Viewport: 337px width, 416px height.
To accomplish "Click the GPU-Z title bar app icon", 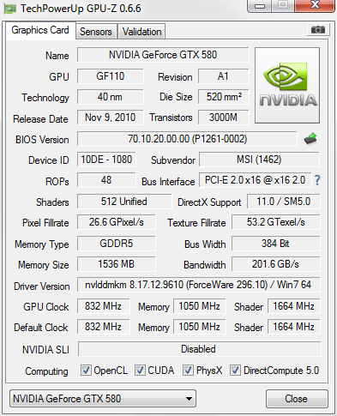I will click(x=10, y=9).
